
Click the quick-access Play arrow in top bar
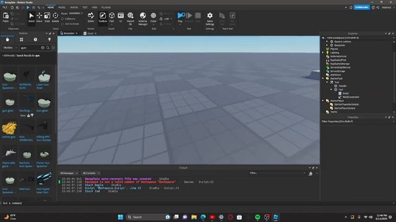28,7
